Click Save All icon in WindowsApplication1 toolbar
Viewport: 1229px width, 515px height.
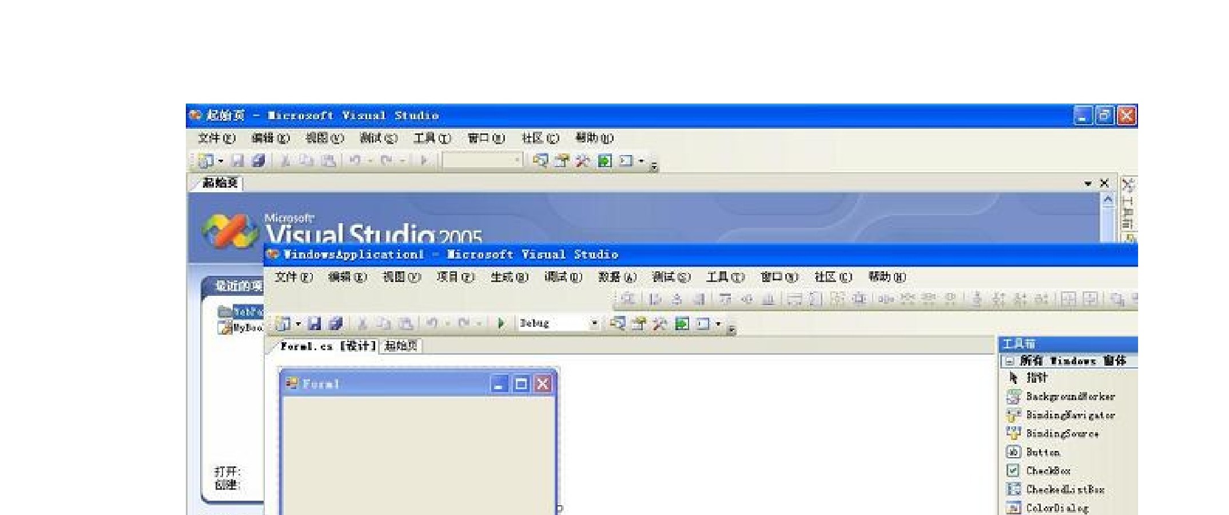336,324
